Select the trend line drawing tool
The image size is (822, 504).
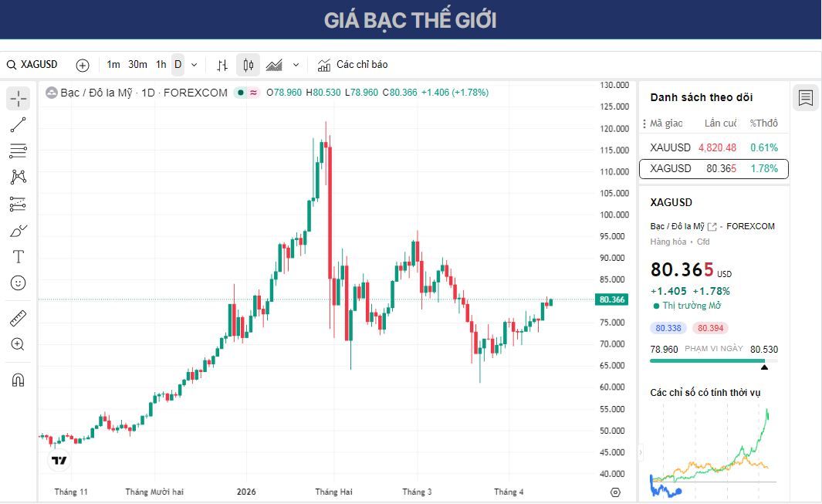point(18,125)
